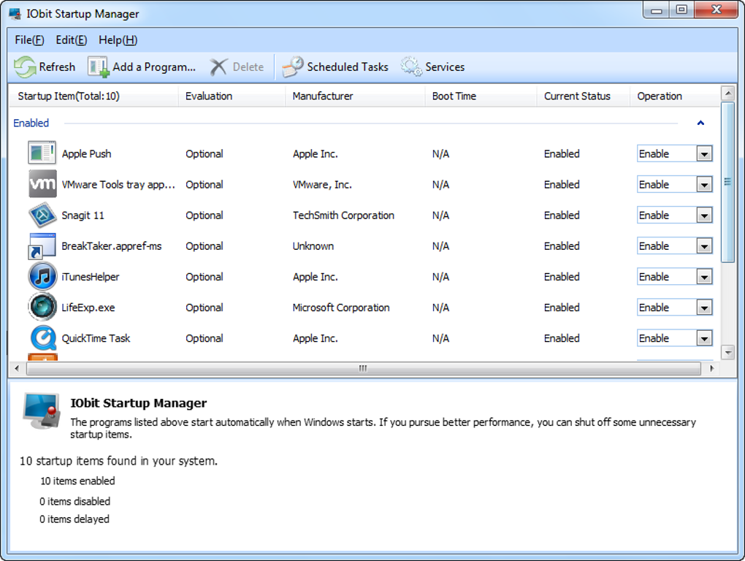
Task: Close the IObit Startup Manager window
Action: [x=716, y=10]
